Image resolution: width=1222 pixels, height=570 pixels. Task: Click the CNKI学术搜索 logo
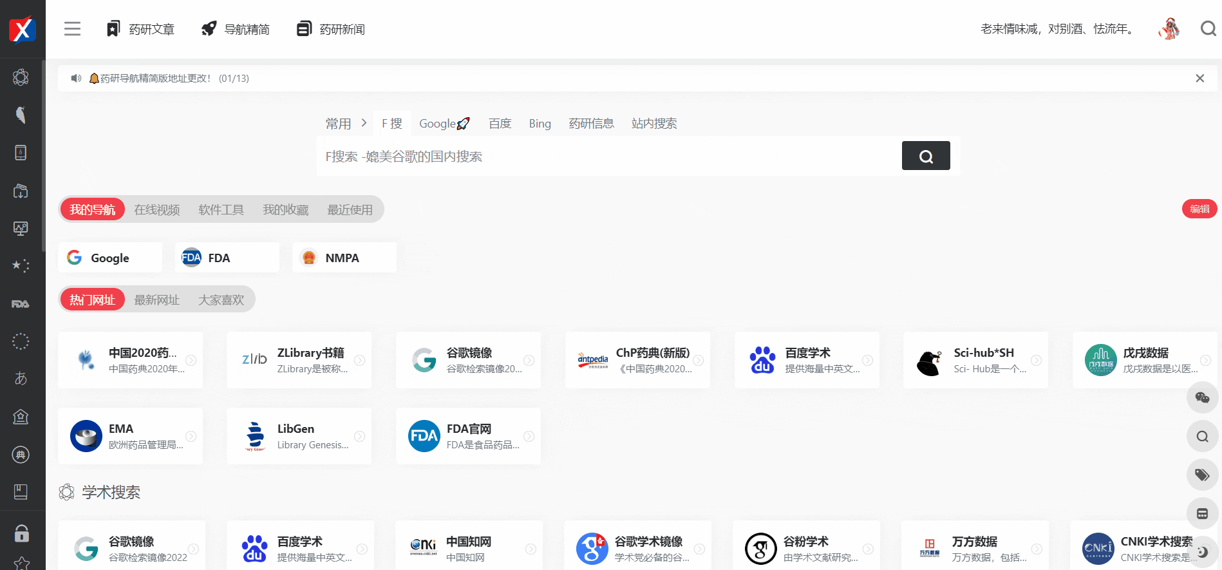point(1098,549)
